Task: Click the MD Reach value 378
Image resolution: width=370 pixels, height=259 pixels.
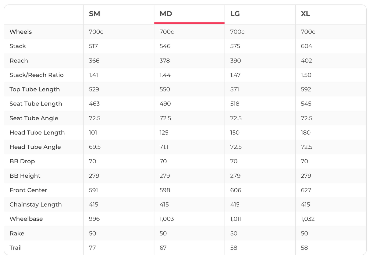Action: pyautogui.click(x=165, y=61)
